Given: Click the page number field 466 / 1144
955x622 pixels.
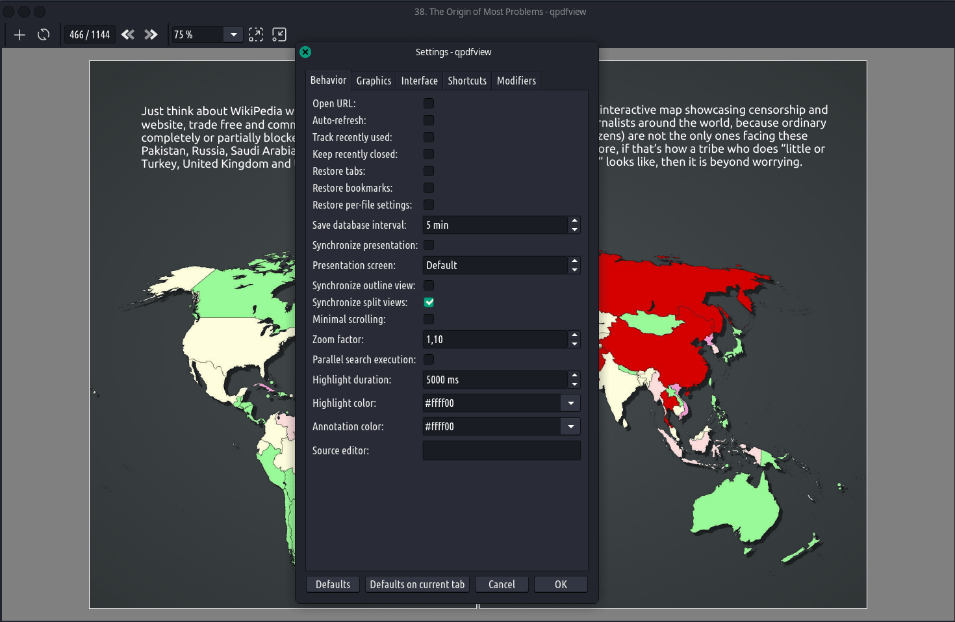Looking at the screenshot, I should 90,35.
